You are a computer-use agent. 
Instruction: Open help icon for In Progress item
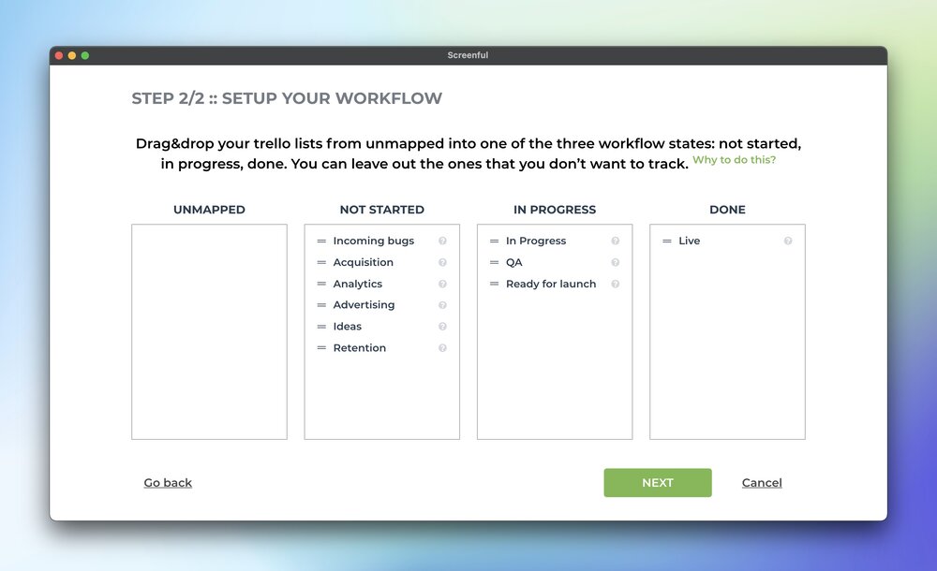point(616,241)
